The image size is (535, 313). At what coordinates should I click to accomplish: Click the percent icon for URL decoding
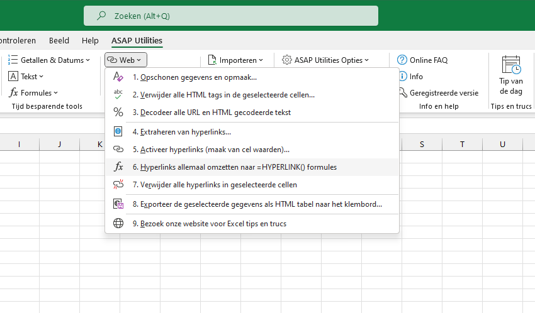click(118, 112)
